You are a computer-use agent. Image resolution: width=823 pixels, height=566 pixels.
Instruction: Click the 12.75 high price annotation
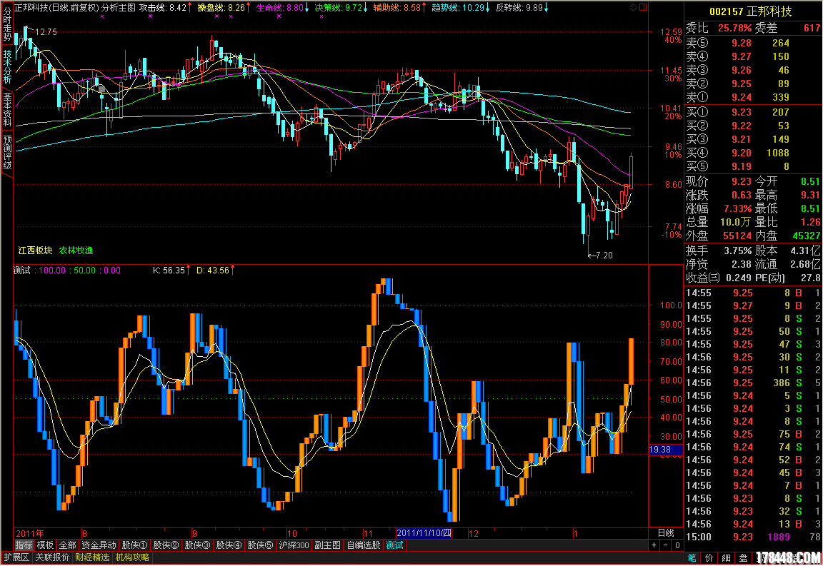pos(46,32)
